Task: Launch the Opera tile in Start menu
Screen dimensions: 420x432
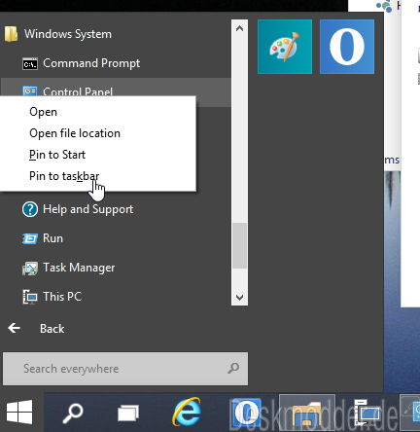Action: pyautogui.click(x=347, y=47)
